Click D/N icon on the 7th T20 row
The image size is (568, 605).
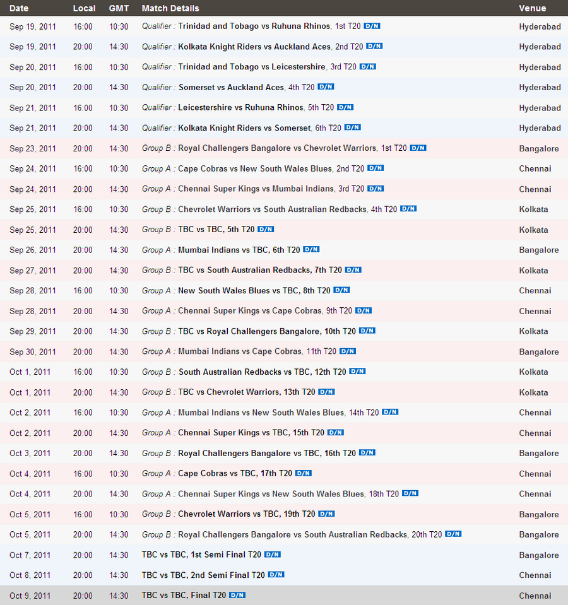353,270
